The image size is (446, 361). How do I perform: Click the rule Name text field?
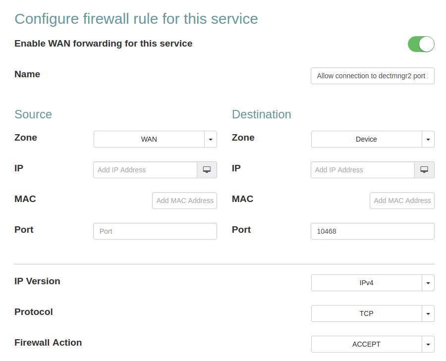pos(372,76)
